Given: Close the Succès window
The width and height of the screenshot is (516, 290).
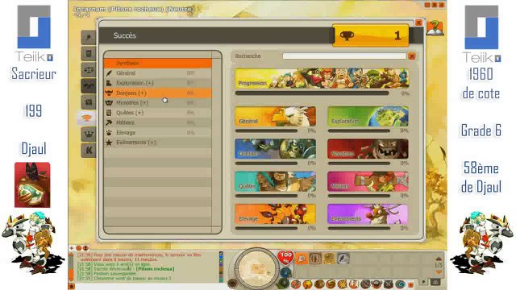Looking at the screenshot, I should [418, 23].
